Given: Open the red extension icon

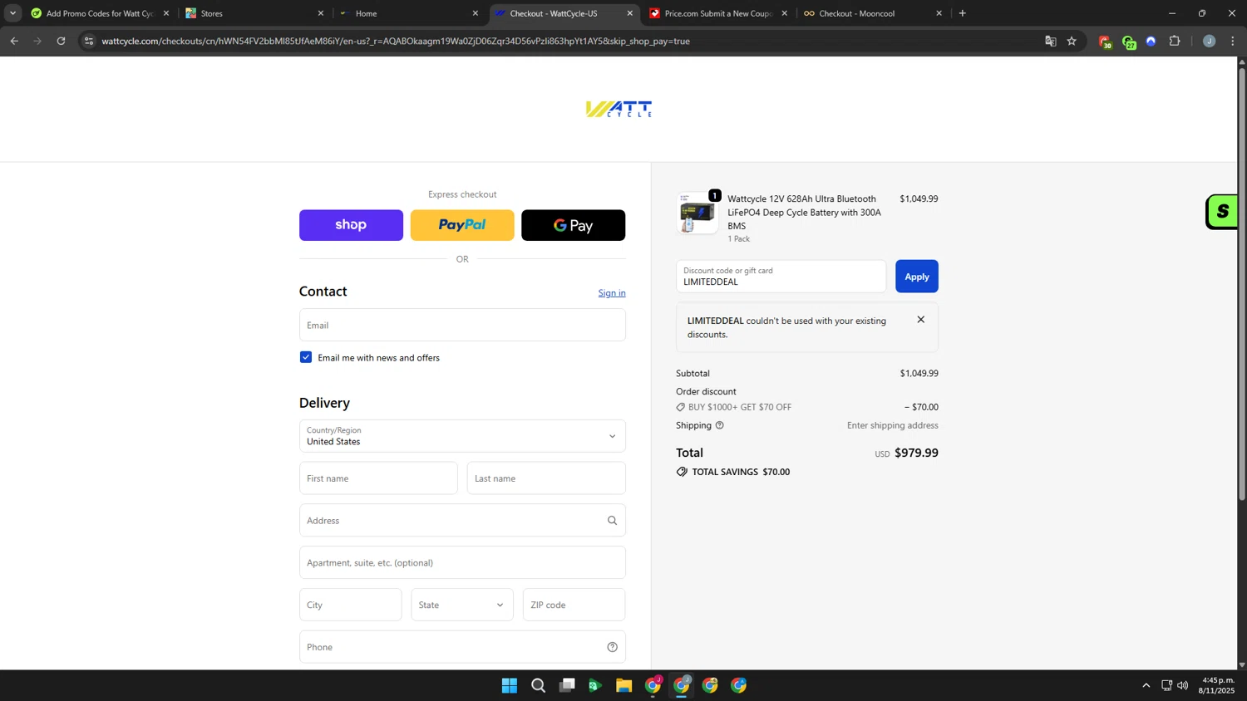Looking at the screenshot, I should (x=1105, y=42).
